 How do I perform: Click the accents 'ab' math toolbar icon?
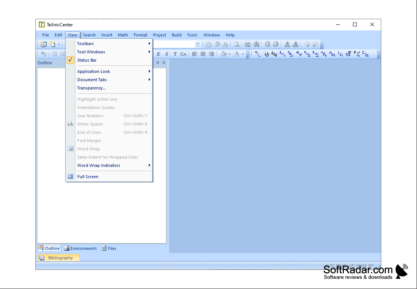(x=266, y=54)
